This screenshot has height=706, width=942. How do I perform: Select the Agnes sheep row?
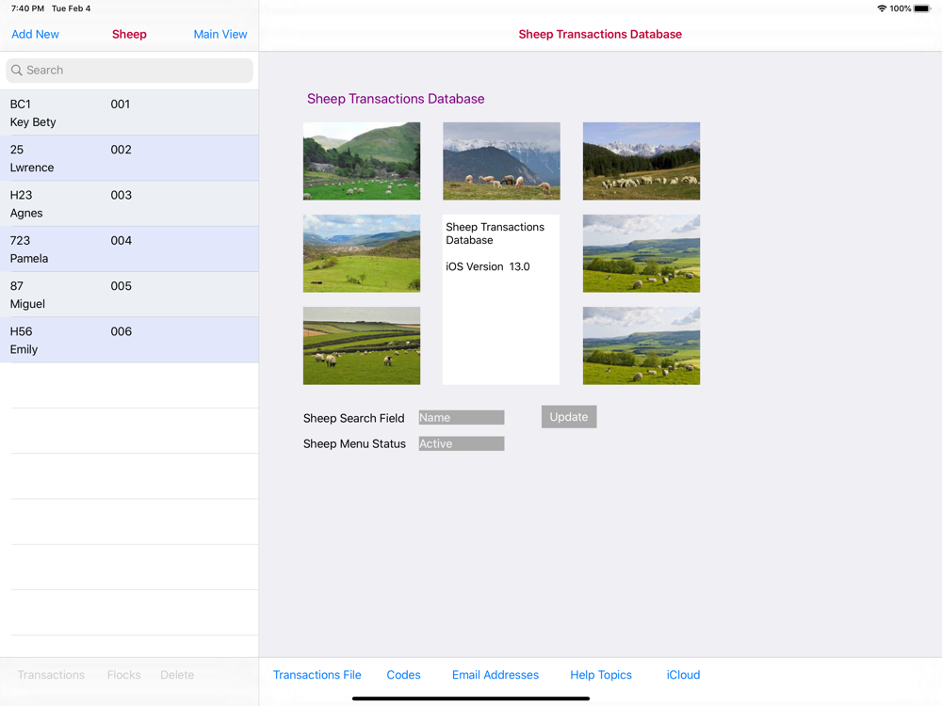[129, 204]
